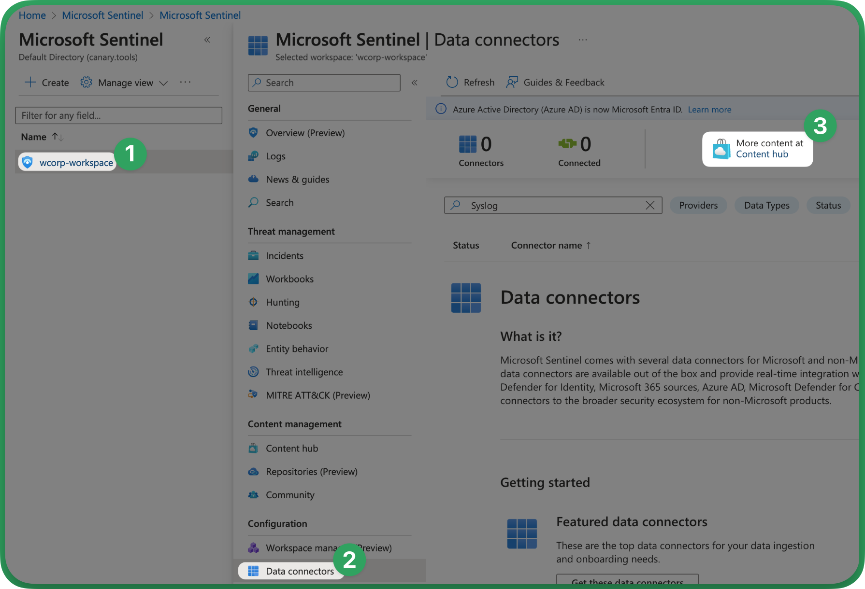
Task: Click the Status column header
Action: (466, 245)
